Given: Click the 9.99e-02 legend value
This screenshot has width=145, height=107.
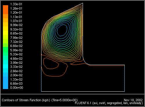Looking at the screenshot, I should 16,25.
